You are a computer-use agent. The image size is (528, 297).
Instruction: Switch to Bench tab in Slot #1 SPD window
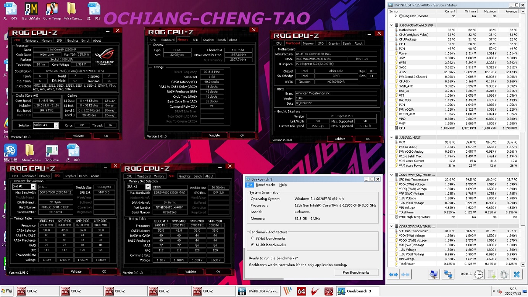(83, 176)
